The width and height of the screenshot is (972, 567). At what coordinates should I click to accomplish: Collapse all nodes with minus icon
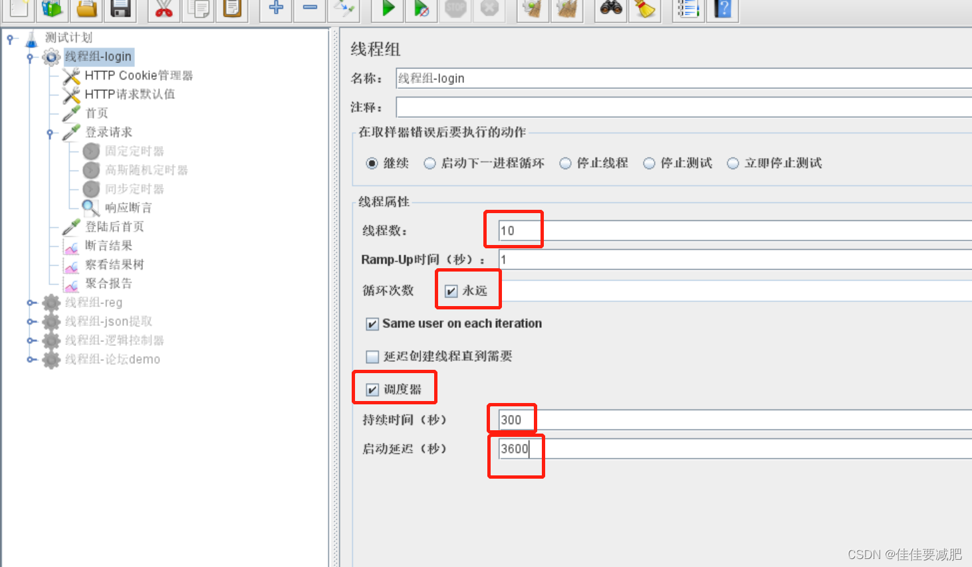click(310, 8)
